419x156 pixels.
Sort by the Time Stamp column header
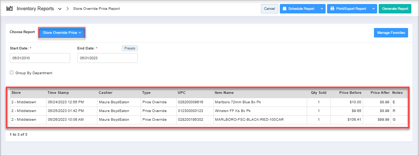click(x=58, y=93)
